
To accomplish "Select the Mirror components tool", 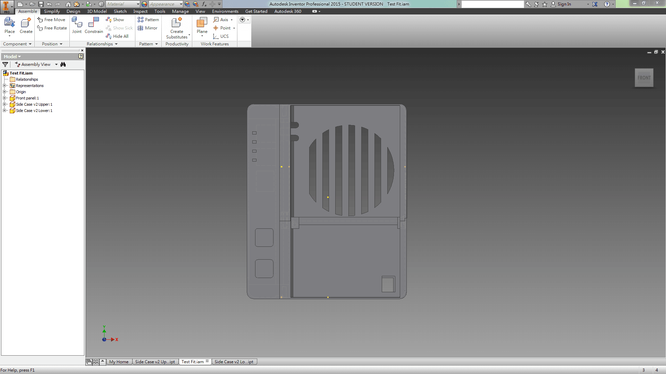I will coord(147,28).
